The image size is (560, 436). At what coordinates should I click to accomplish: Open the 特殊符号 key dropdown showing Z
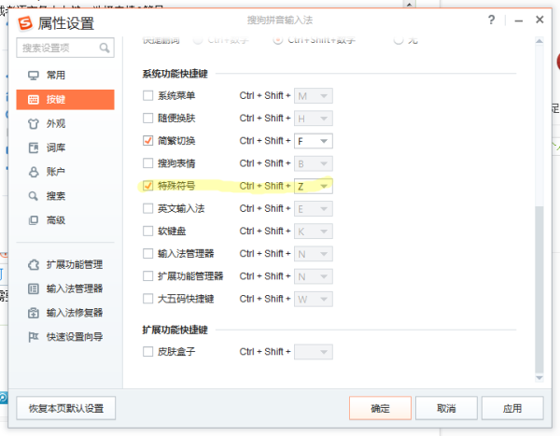tap(314, 186)
